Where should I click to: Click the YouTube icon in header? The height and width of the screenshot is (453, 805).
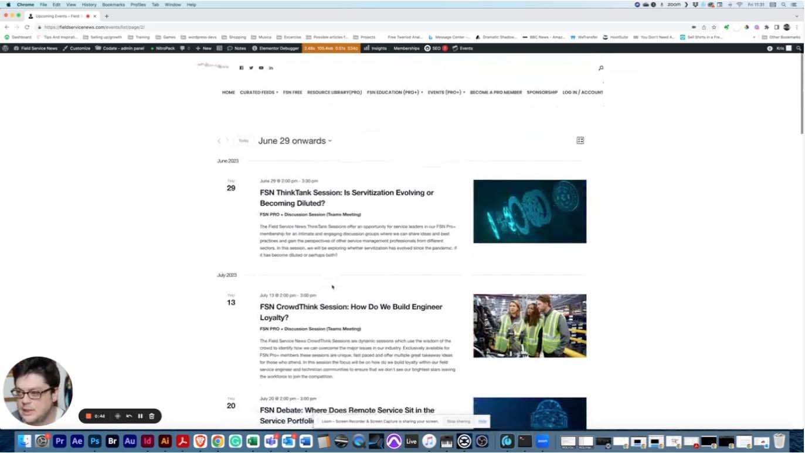tap(261, 68)
